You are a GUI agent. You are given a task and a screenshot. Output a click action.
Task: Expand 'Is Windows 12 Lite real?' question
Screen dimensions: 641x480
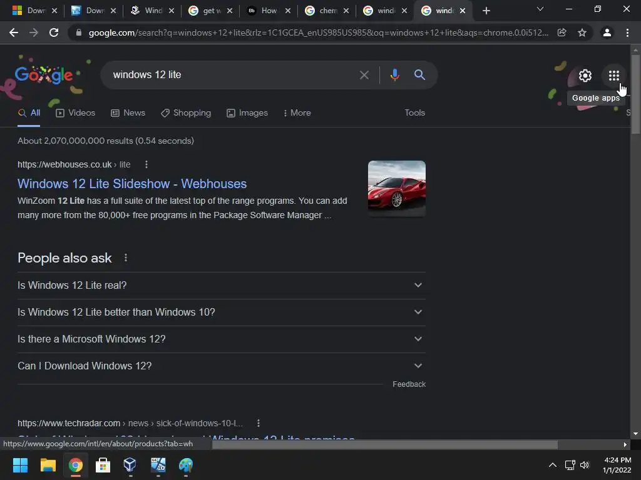coord(222,285)
